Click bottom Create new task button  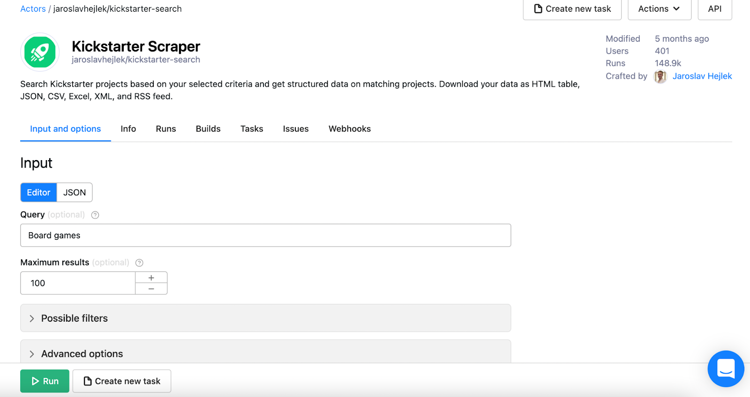coord(122,381)
